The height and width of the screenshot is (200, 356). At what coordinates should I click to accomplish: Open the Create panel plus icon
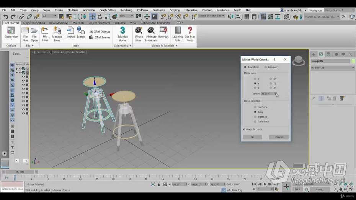pyautogui.click(x=314, y=54)
